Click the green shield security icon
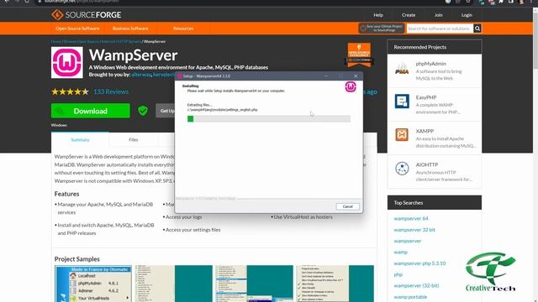 [143, 111]
